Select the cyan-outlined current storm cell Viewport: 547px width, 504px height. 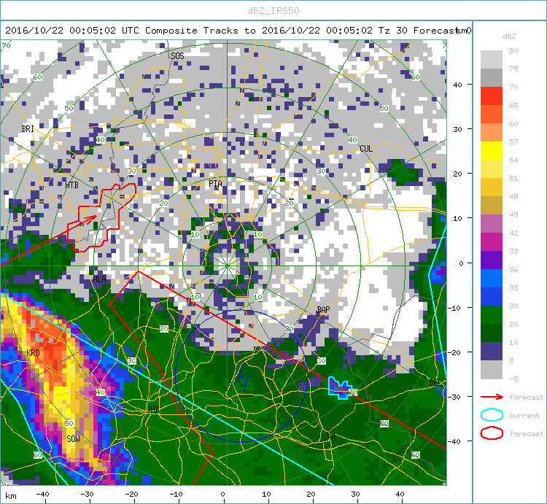click(339, 388)
